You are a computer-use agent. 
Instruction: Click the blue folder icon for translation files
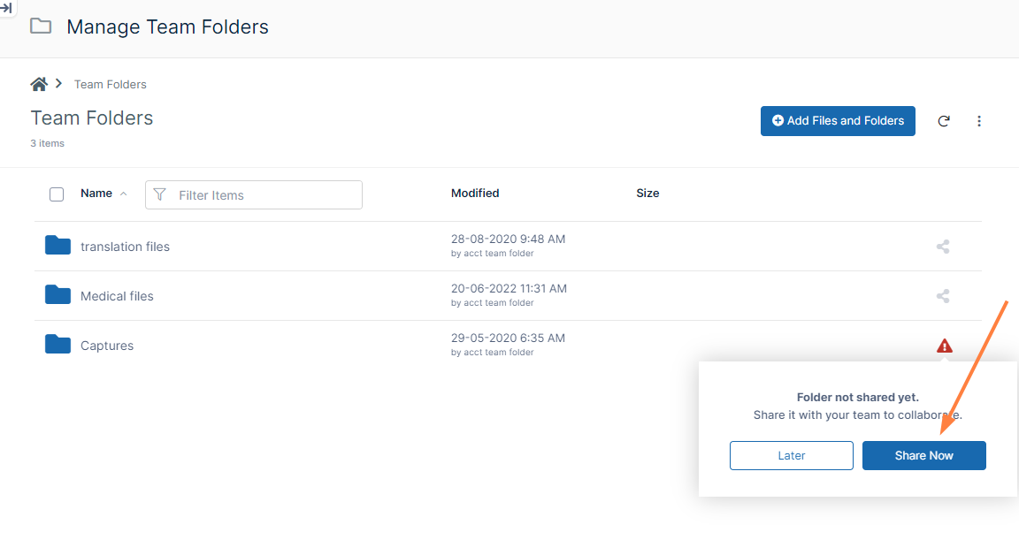tap(57, 246)
